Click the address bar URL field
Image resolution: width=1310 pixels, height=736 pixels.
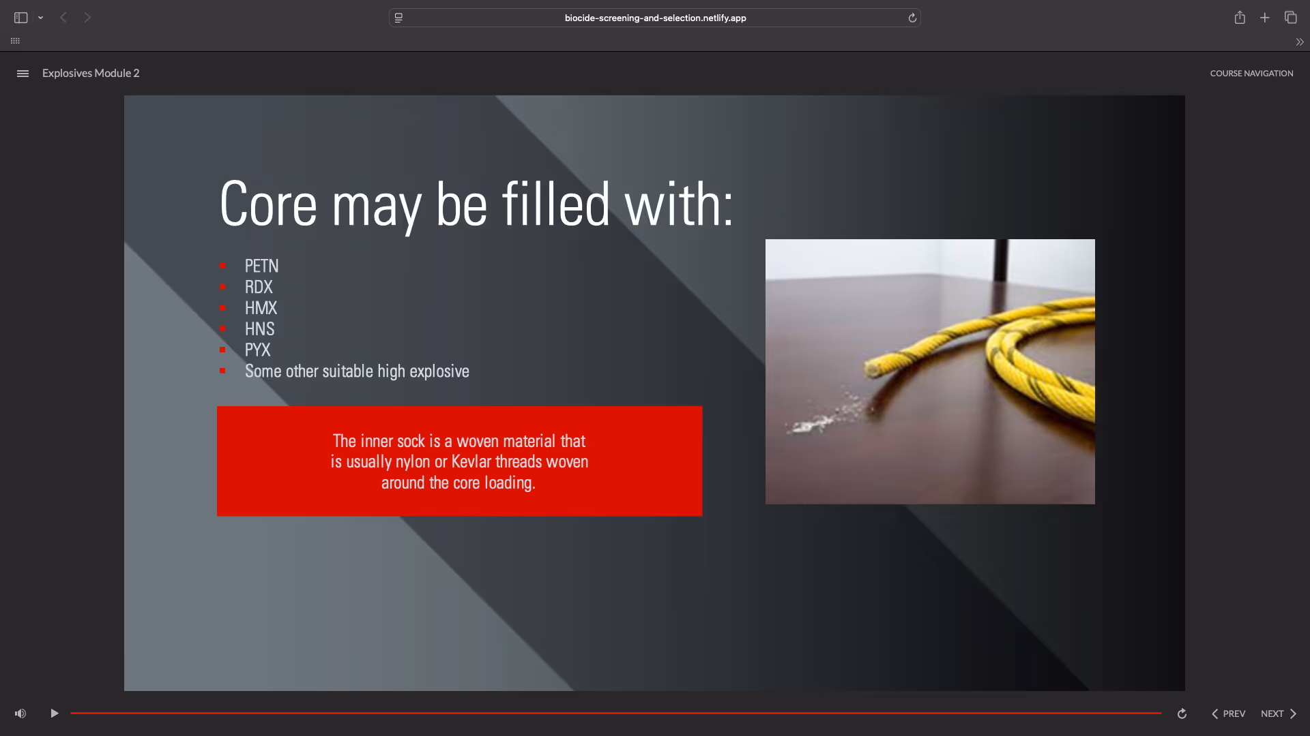(655, 18)
